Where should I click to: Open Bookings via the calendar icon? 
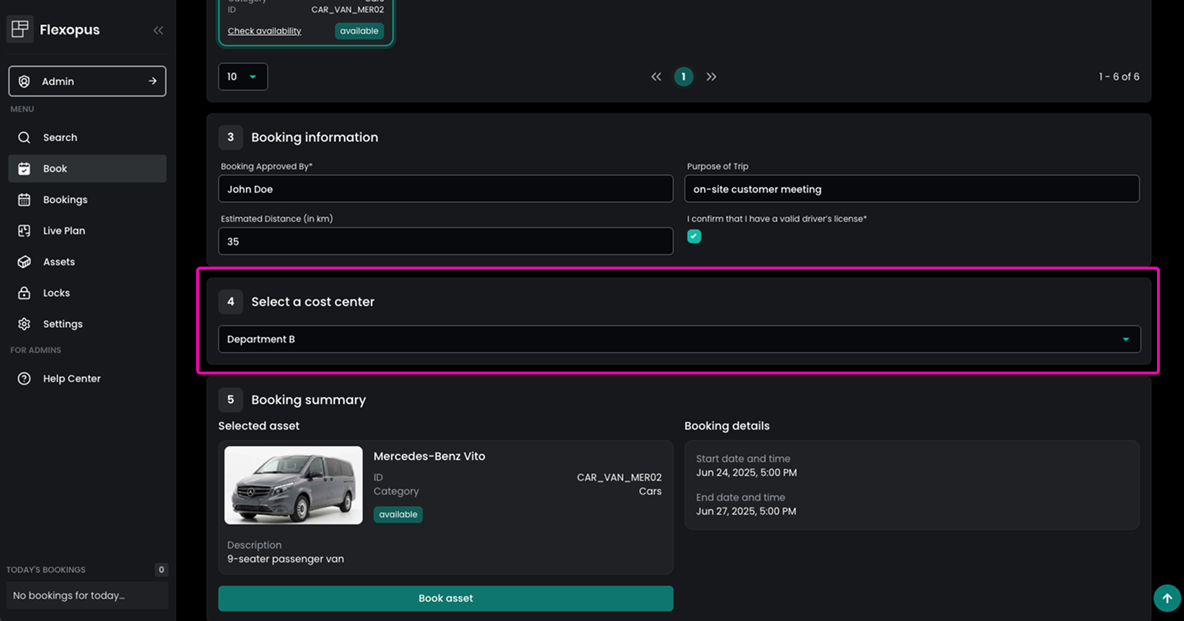click(x=24, y=200)
